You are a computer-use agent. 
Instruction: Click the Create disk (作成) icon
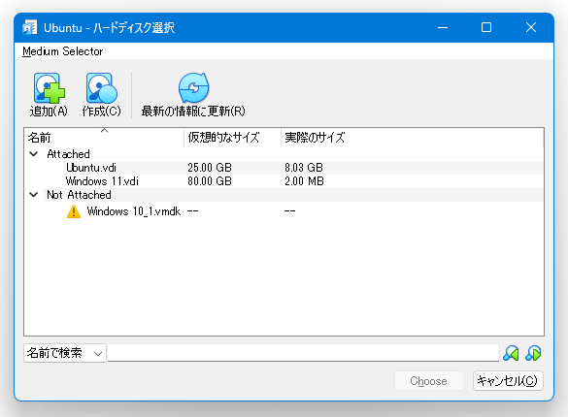(x=101, y=88)
